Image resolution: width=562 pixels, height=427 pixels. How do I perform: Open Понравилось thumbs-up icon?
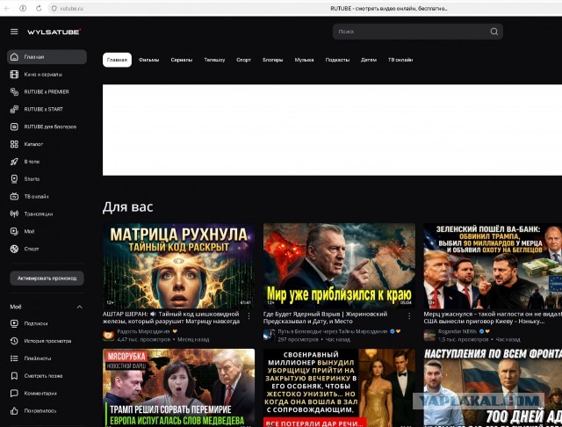pos(14,411)
